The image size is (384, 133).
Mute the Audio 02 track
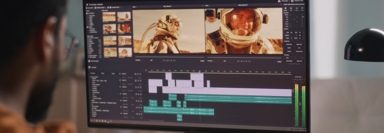(141, 105)
